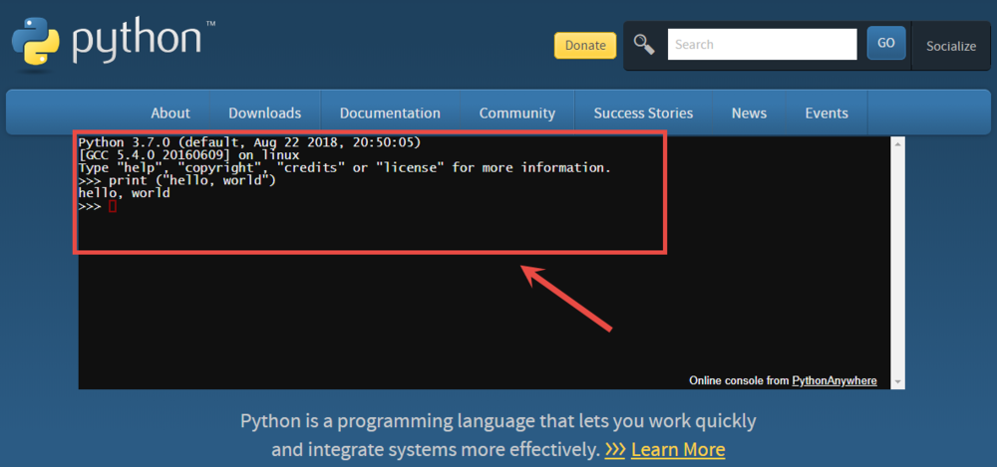Open the Events menu

(x=827, y=113)
